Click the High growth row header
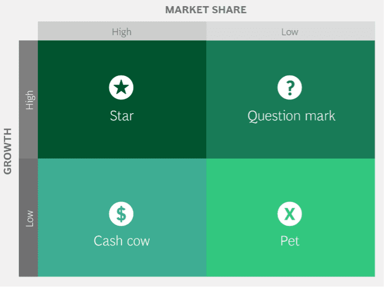385x288 pixels. pos(29,100)
